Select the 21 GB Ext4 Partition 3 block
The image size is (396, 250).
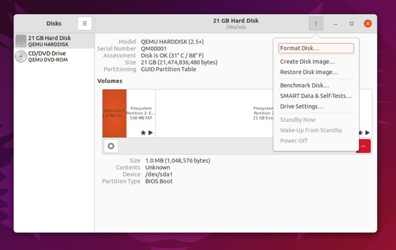[215, 113]
